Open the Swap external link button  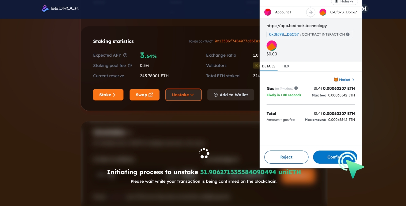pos(144,95)
